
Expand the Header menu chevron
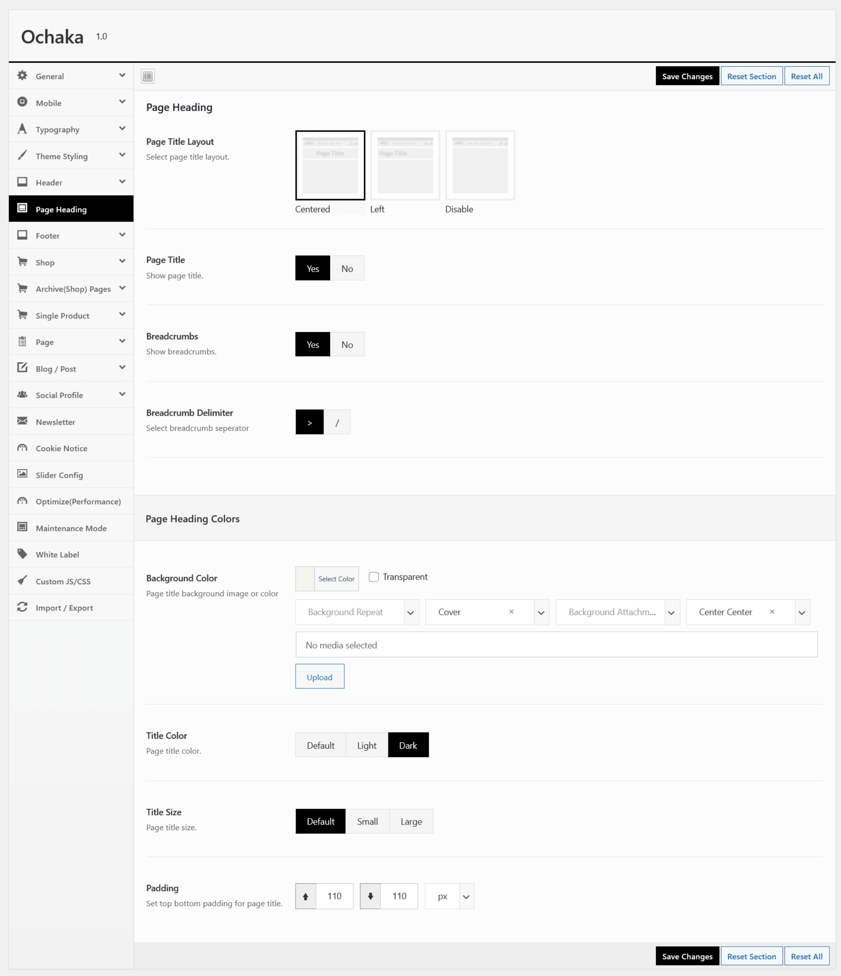[122, 182]
